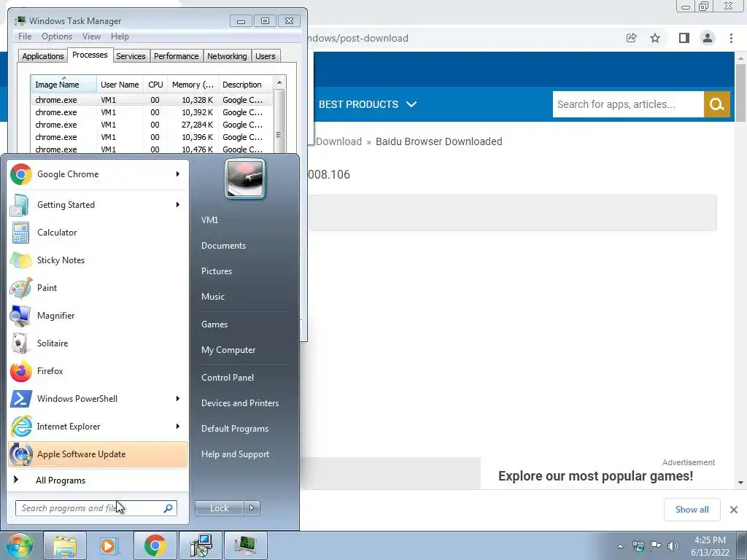747x560 pixels.
Task: Click Show all downloads button
Action: pyautogui.click(x=692, y=510)
